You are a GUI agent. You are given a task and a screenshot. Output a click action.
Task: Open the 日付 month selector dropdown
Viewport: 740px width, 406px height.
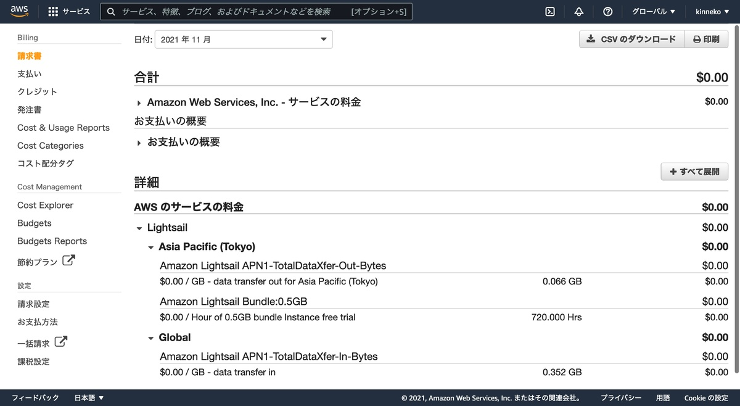pos(244,39)
